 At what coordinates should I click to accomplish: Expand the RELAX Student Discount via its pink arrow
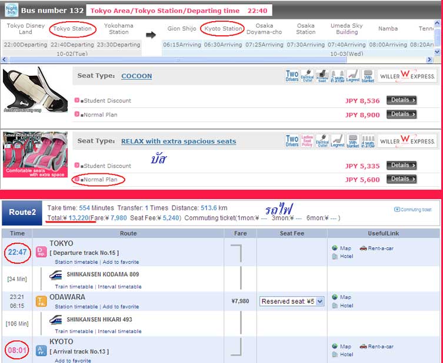point(77,165)
